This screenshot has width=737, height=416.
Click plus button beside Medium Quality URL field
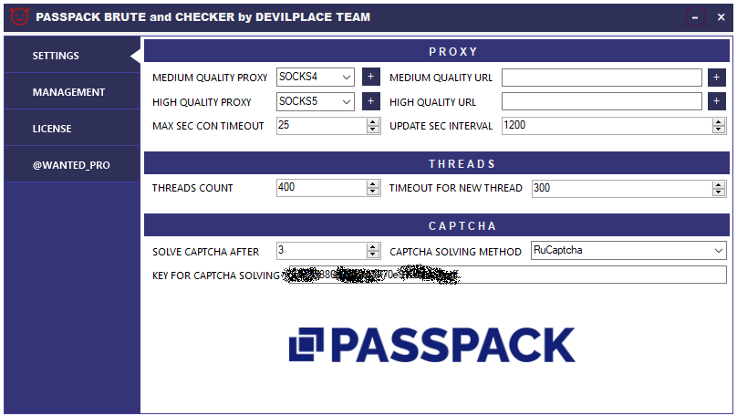716,78
